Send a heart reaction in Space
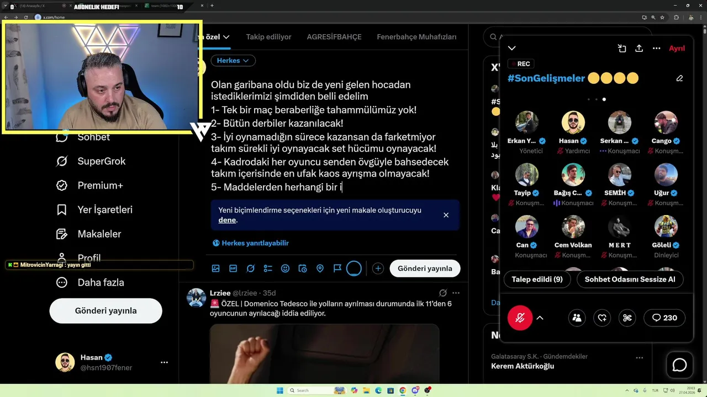 point(602,318)
